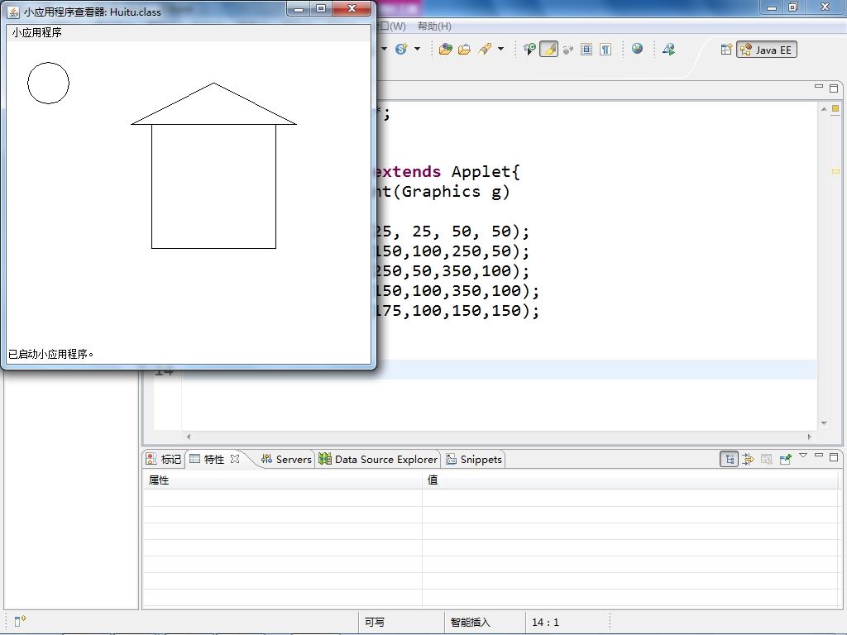The height and width of the screenshot is (635, 847).
Task: Click the Open Task folder icon
Action: tap(465, 49)
